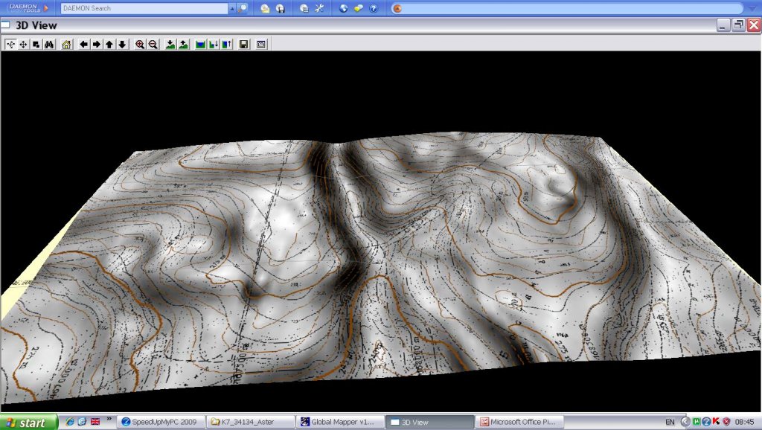762x430 pixels.
Task: Save the 3D view with disk icon
Action: (243, 45)
